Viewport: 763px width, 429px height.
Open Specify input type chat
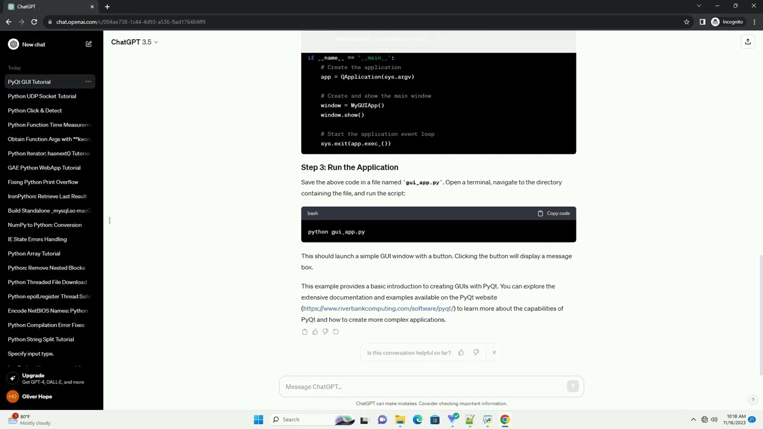51,353
